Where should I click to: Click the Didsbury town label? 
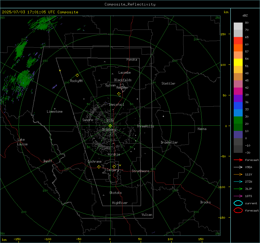click(x=109, y=129)
